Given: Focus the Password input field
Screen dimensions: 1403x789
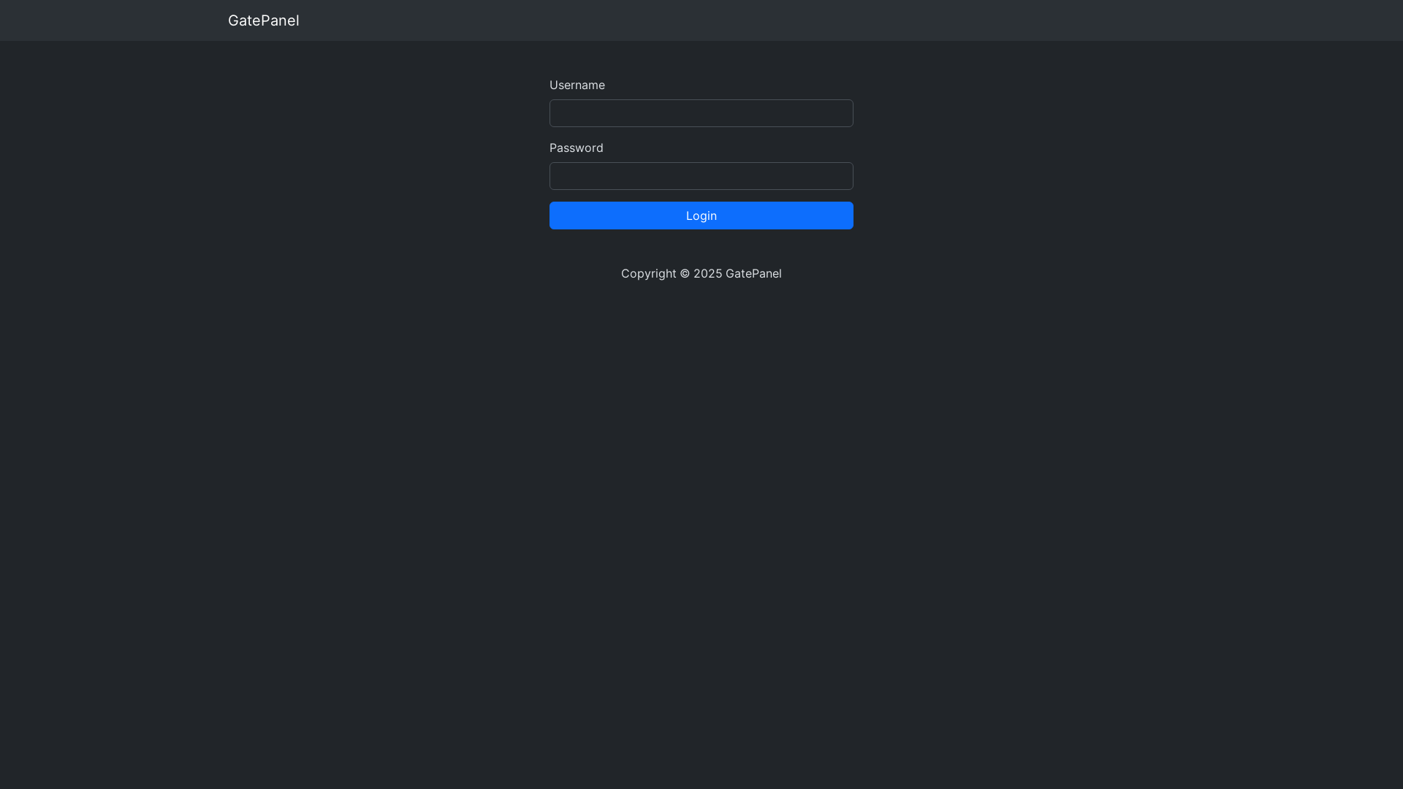Looking at the screenshot, I should pos(701,176).
